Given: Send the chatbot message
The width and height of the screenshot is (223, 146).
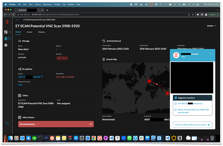Looking at the screenshot, I should pyautogui.click(x=209, y=125).
